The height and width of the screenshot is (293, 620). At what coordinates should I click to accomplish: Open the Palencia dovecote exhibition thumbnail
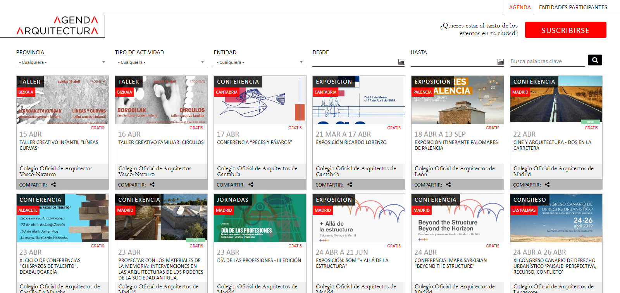click(x=458, y=100)
